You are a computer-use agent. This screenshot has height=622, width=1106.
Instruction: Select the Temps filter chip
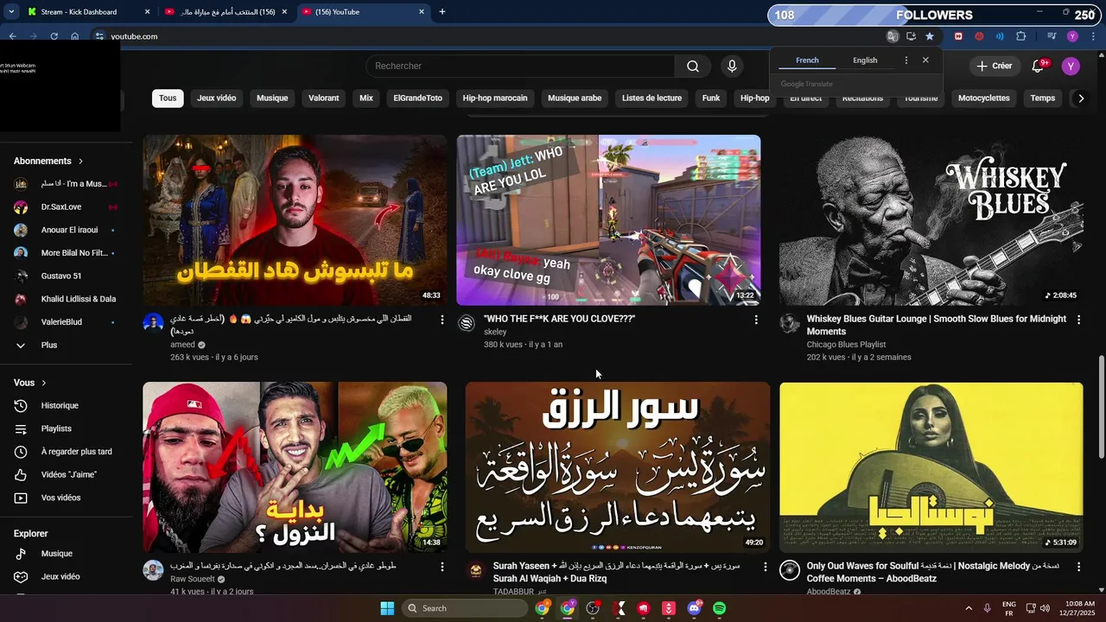click(1043, 98)
